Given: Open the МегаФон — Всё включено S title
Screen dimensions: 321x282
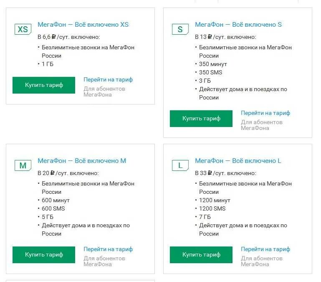Looking at the screenshot, I should [238, 25].
